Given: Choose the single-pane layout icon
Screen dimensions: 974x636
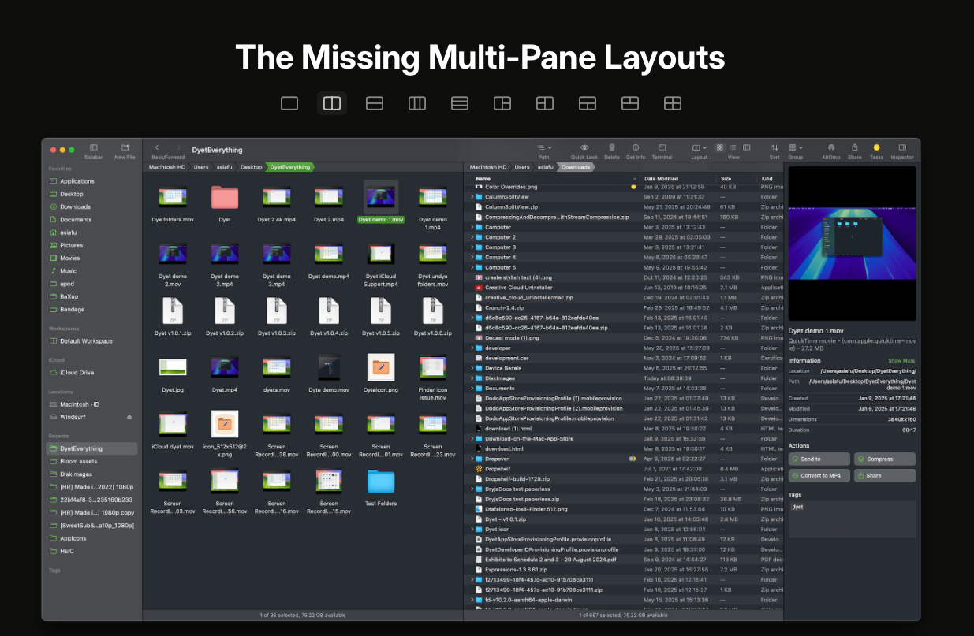Looking at the screenshot, I should [x=289, y=103].
